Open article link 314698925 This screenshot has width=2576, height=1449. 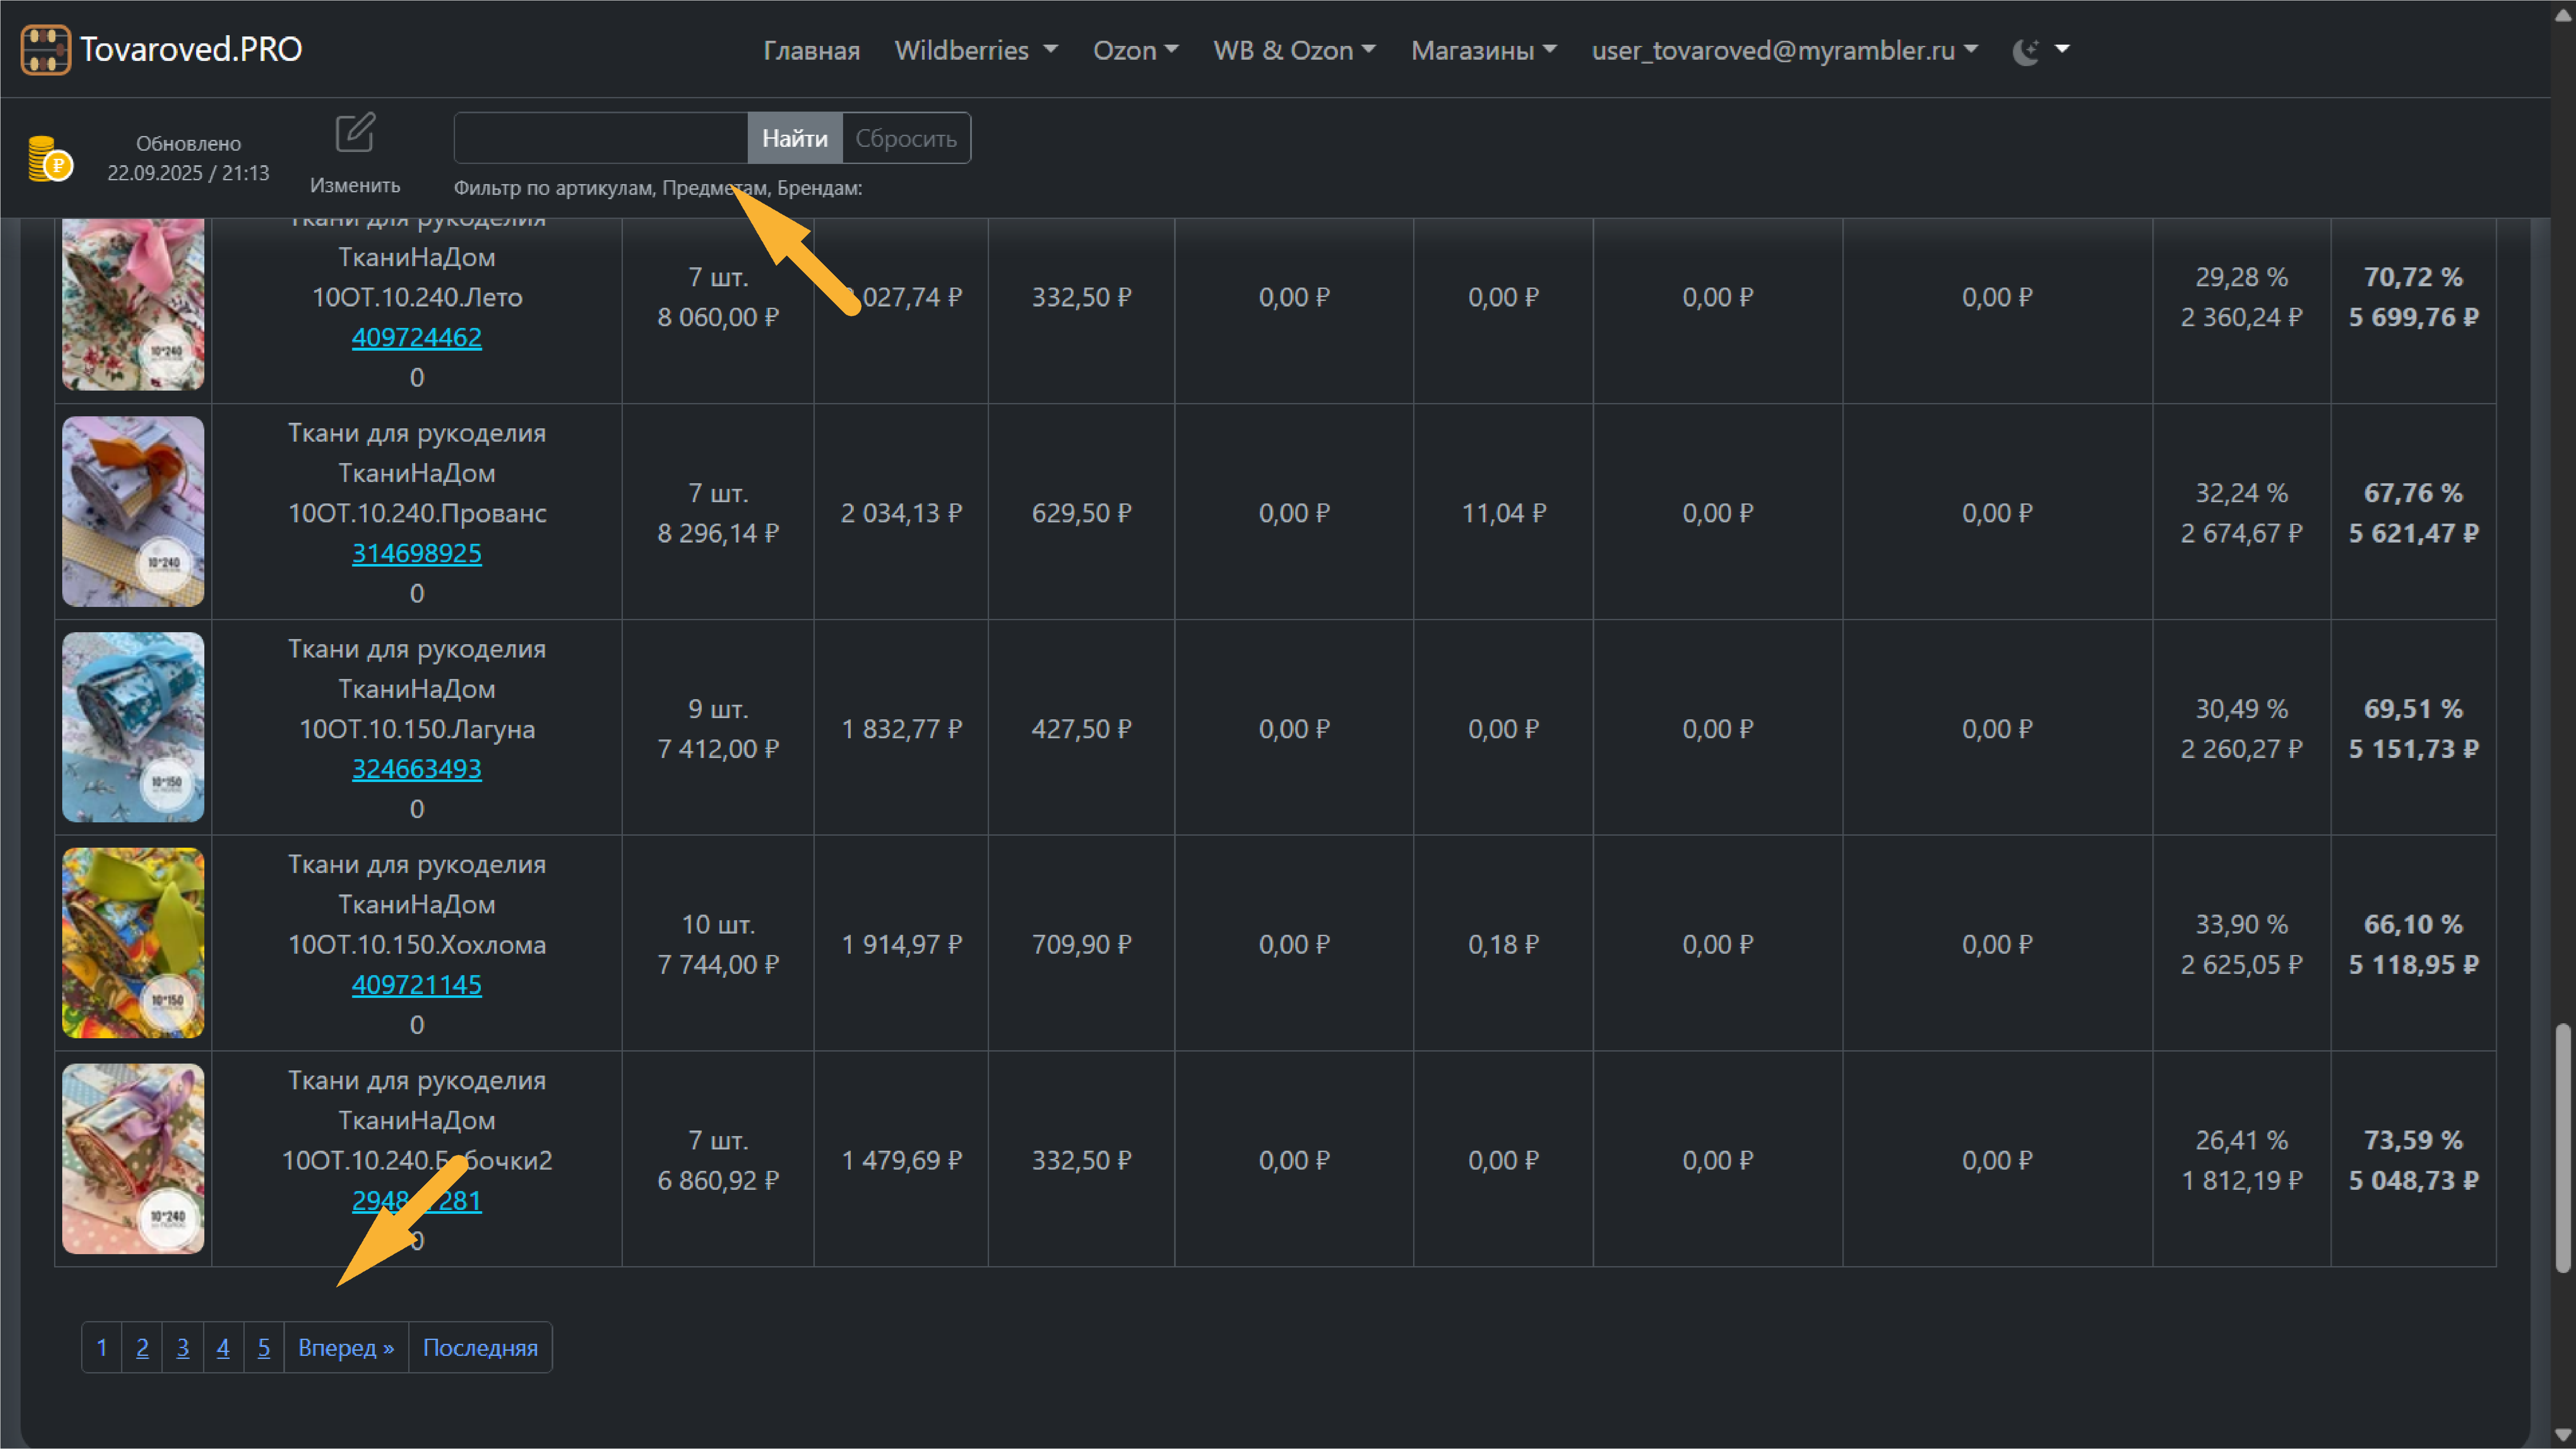point(416,553)
